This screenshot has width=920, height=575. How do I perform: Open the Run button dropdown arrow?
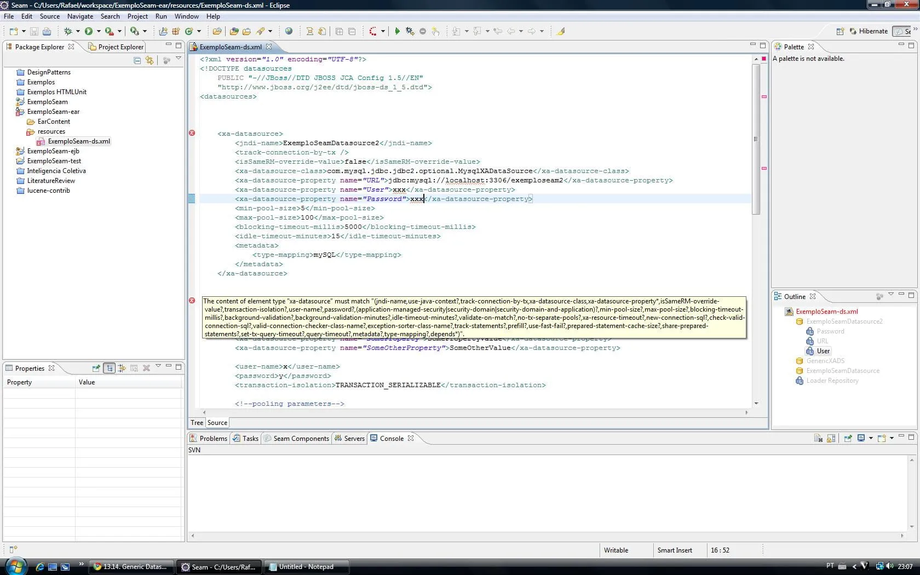pos(99,31)
